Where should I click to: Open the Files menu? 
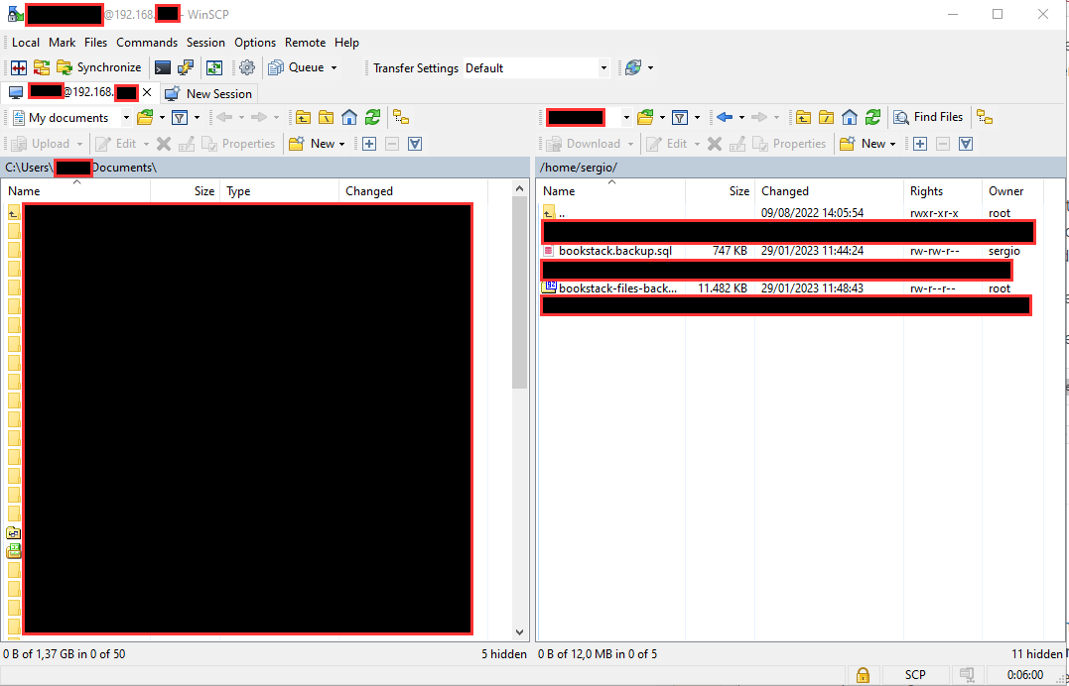96,43
